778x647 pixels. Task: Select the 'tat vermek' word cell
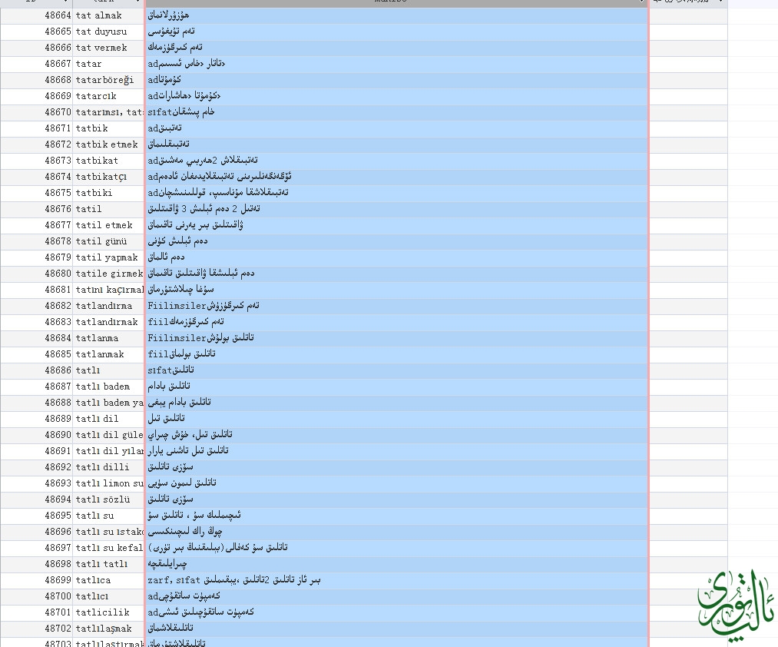pos(108,48)
